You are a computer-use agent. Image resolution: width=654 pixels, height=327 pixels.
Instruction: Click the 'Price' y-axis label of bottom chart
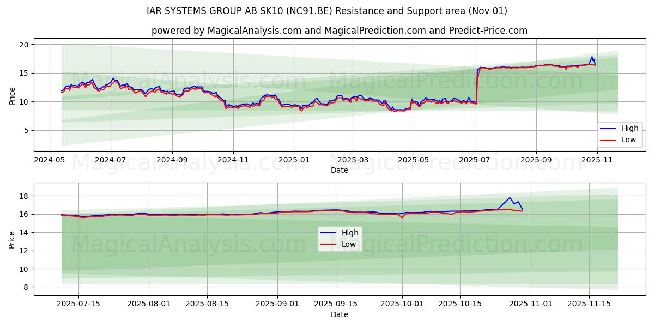pos(12,239)
